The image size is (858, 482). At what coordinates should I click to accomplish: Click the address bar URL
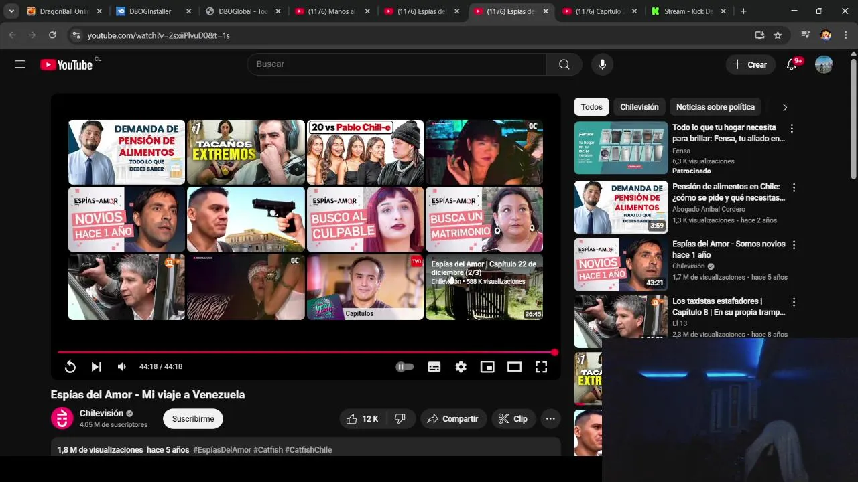pyautogui.click(x=159, y=35)
